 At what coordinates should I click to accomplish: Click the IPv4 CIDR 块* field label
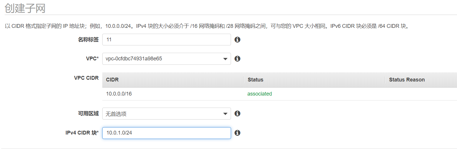(82, 133)
